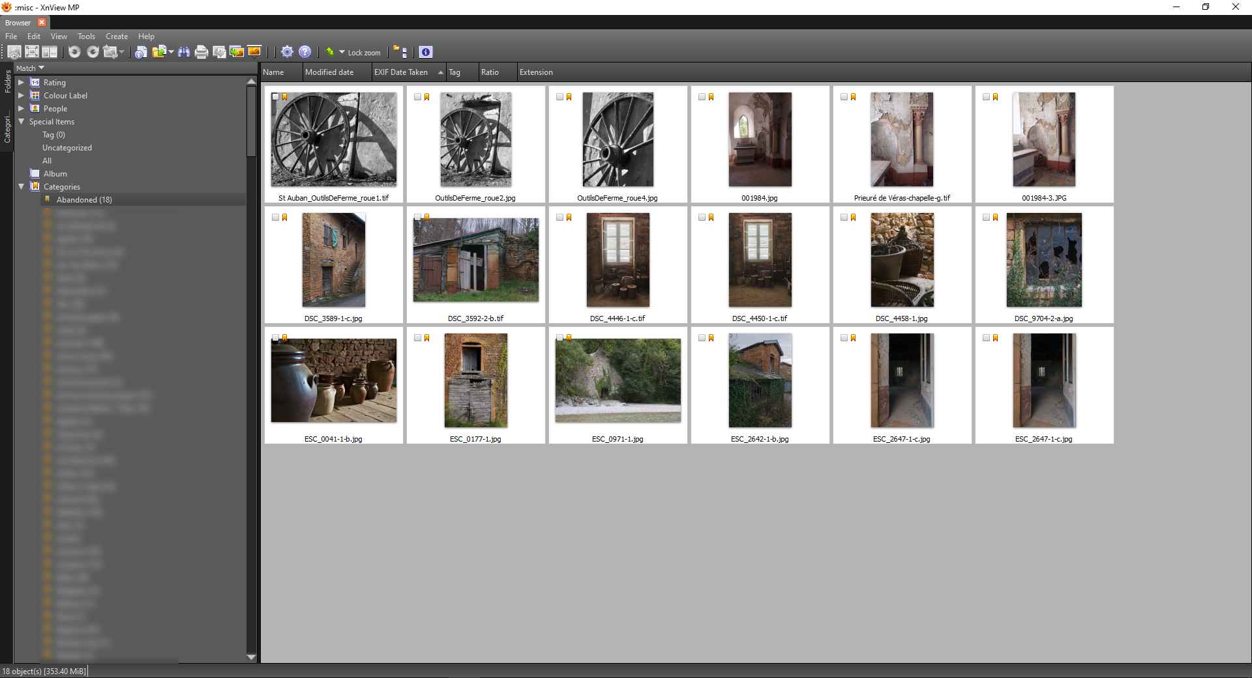The width and height of the screenshot is (1252, 678).
Task: Click the printer icon to print
Action: tap(201, 52)
